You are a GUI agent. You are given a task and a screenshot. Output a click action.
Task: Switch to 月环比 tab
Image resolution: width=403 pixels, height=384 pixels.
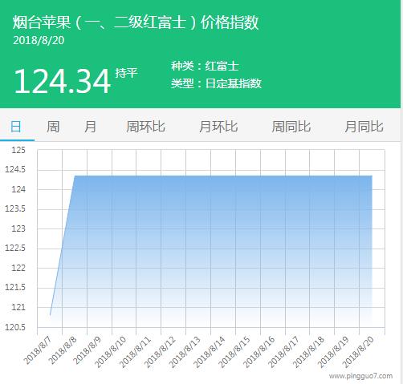[x=218, y=127]
